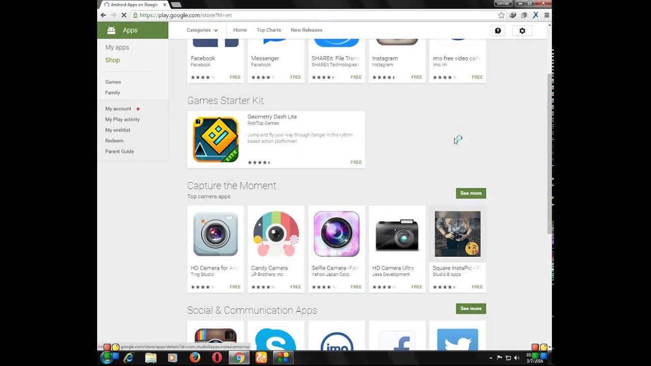Screen dimensions: 651x366
Task: Click the JP Brothers, Inc developer link
Action: coord(267,274)
